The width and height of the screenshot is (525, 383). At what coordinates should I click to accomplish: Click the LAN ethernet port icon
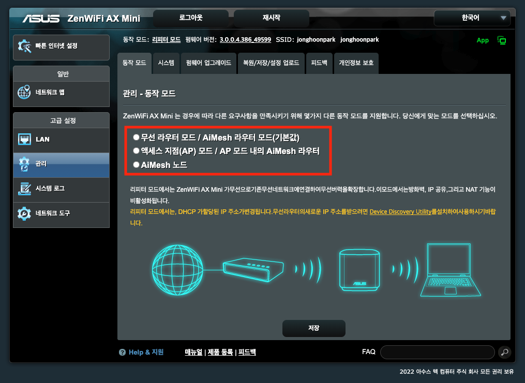coord(24,139)
